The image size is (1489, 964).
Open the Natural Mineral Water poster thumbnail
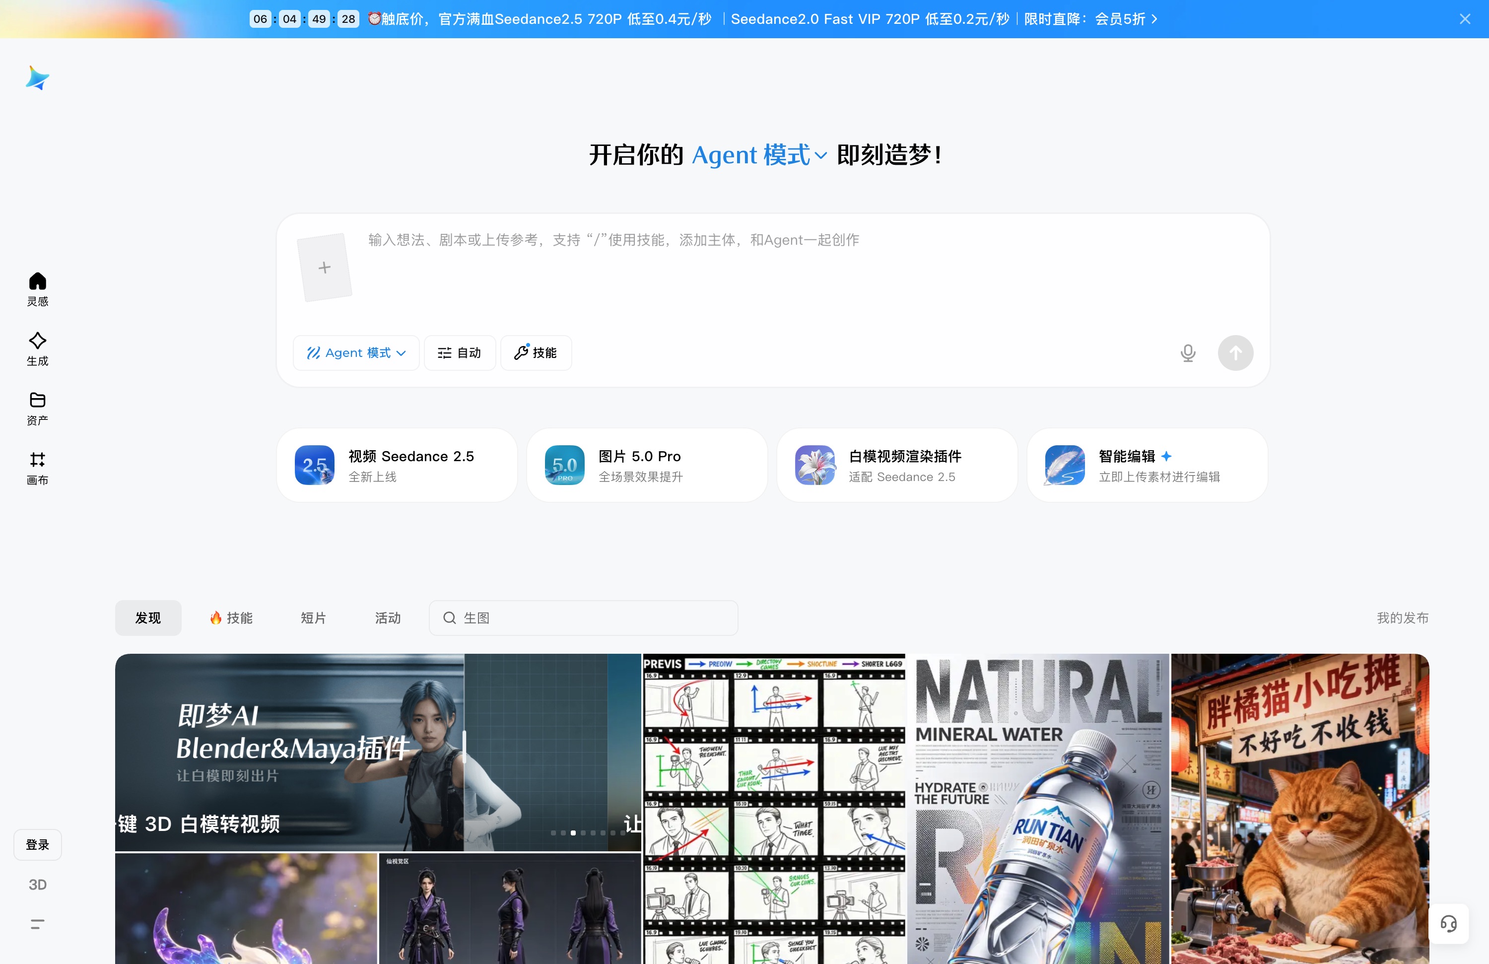pyautogui.click(x=1038, y=809)
